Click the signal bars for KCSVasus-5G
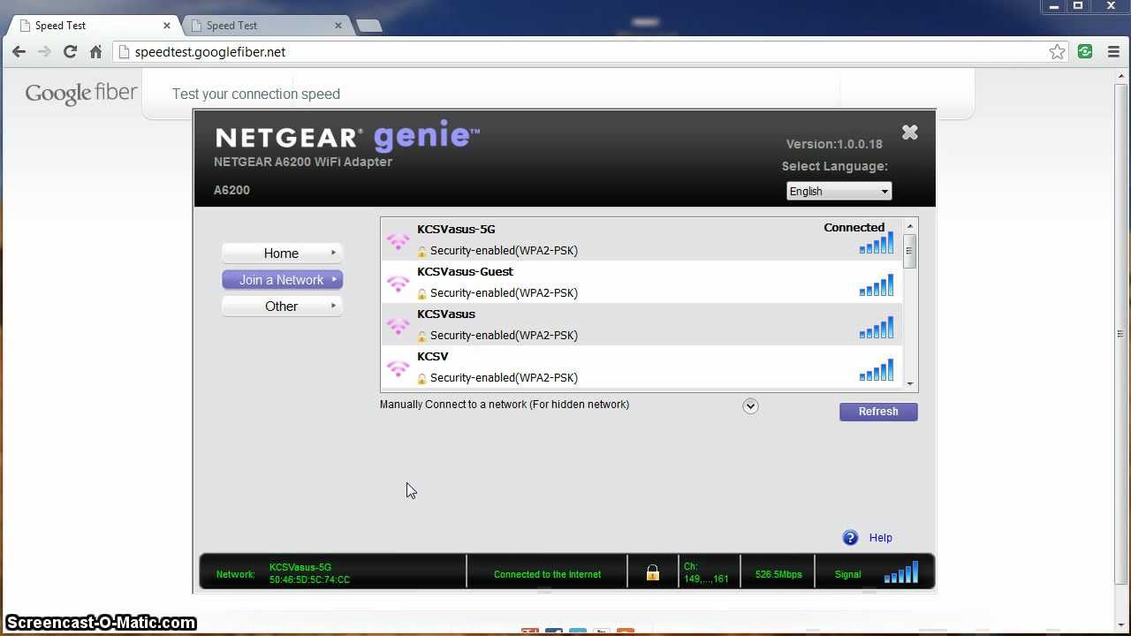 877,243
